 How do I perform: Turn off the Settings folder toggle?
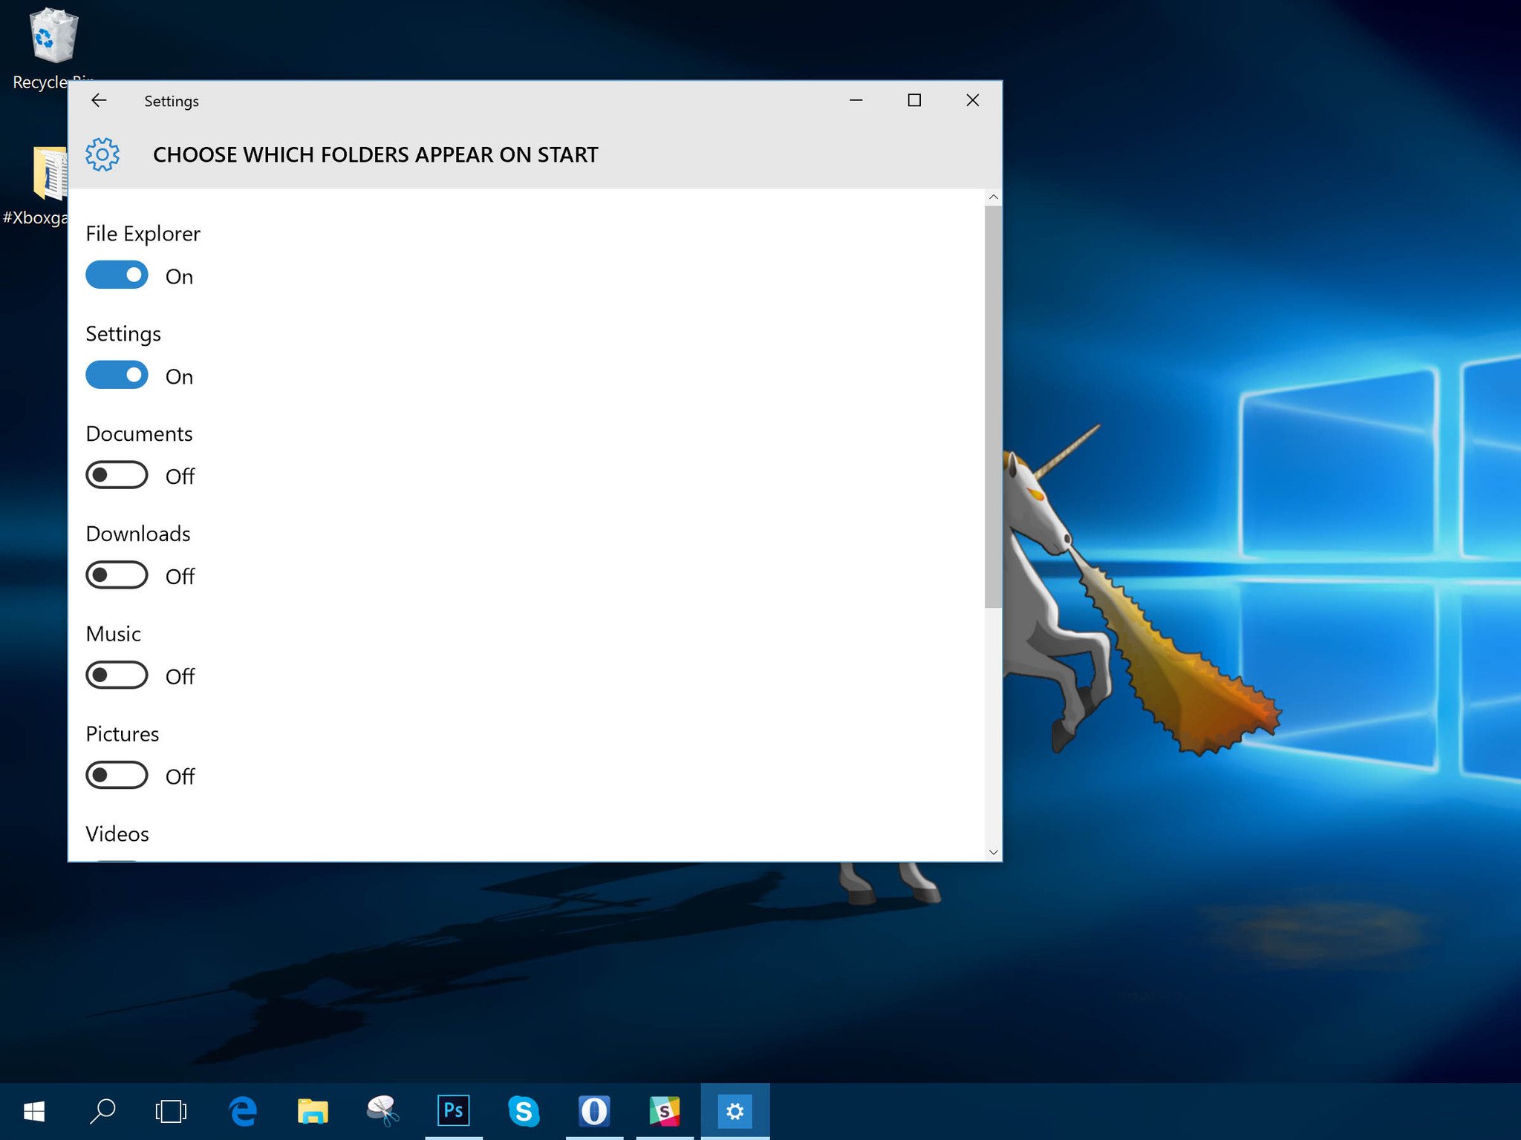tap(117, 376)
